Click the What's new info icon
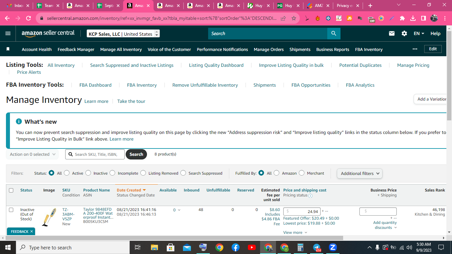Viewport: 452px width, 254px height. click(19, 122)
